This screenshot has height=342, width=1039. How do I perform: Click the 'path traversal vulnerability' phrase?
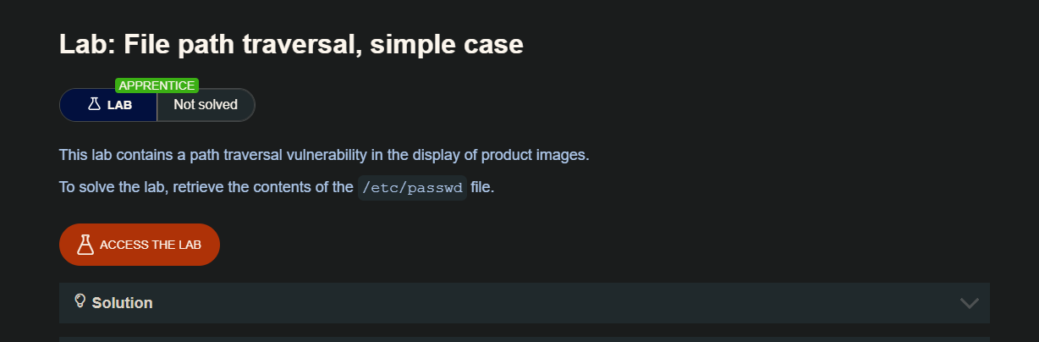(279, 155)
